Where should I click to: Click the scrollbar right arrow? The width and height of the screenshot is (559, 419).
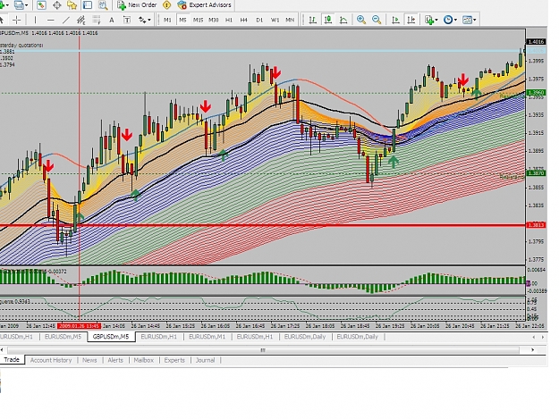(533, 350)
